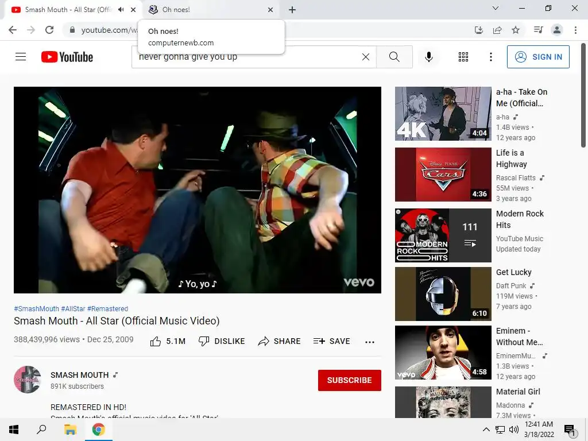Screen dimensions: 588x441
Task: Click 'a-ha - Take On Me' video title
Action: click(521, 98)
